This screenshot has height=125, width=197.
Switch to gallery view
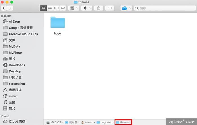pos(63,8)
